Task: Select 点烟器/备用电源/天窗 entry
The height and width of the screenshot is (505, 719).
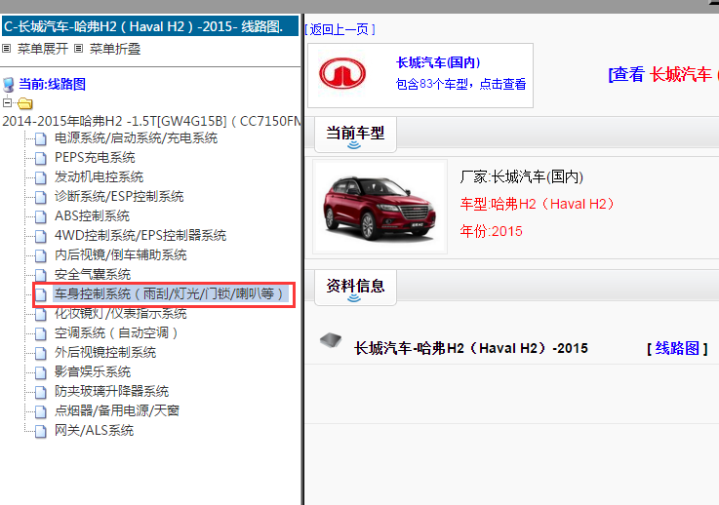Action: pos(116,410)
